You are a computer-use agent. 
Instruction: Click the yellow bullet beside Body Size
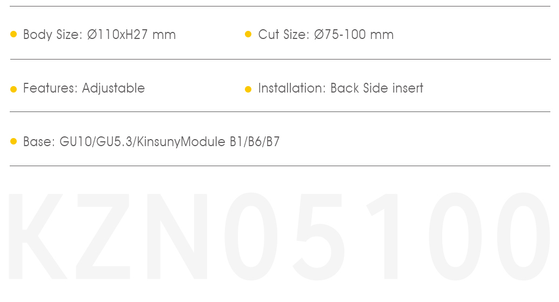[x=14, y=34]
